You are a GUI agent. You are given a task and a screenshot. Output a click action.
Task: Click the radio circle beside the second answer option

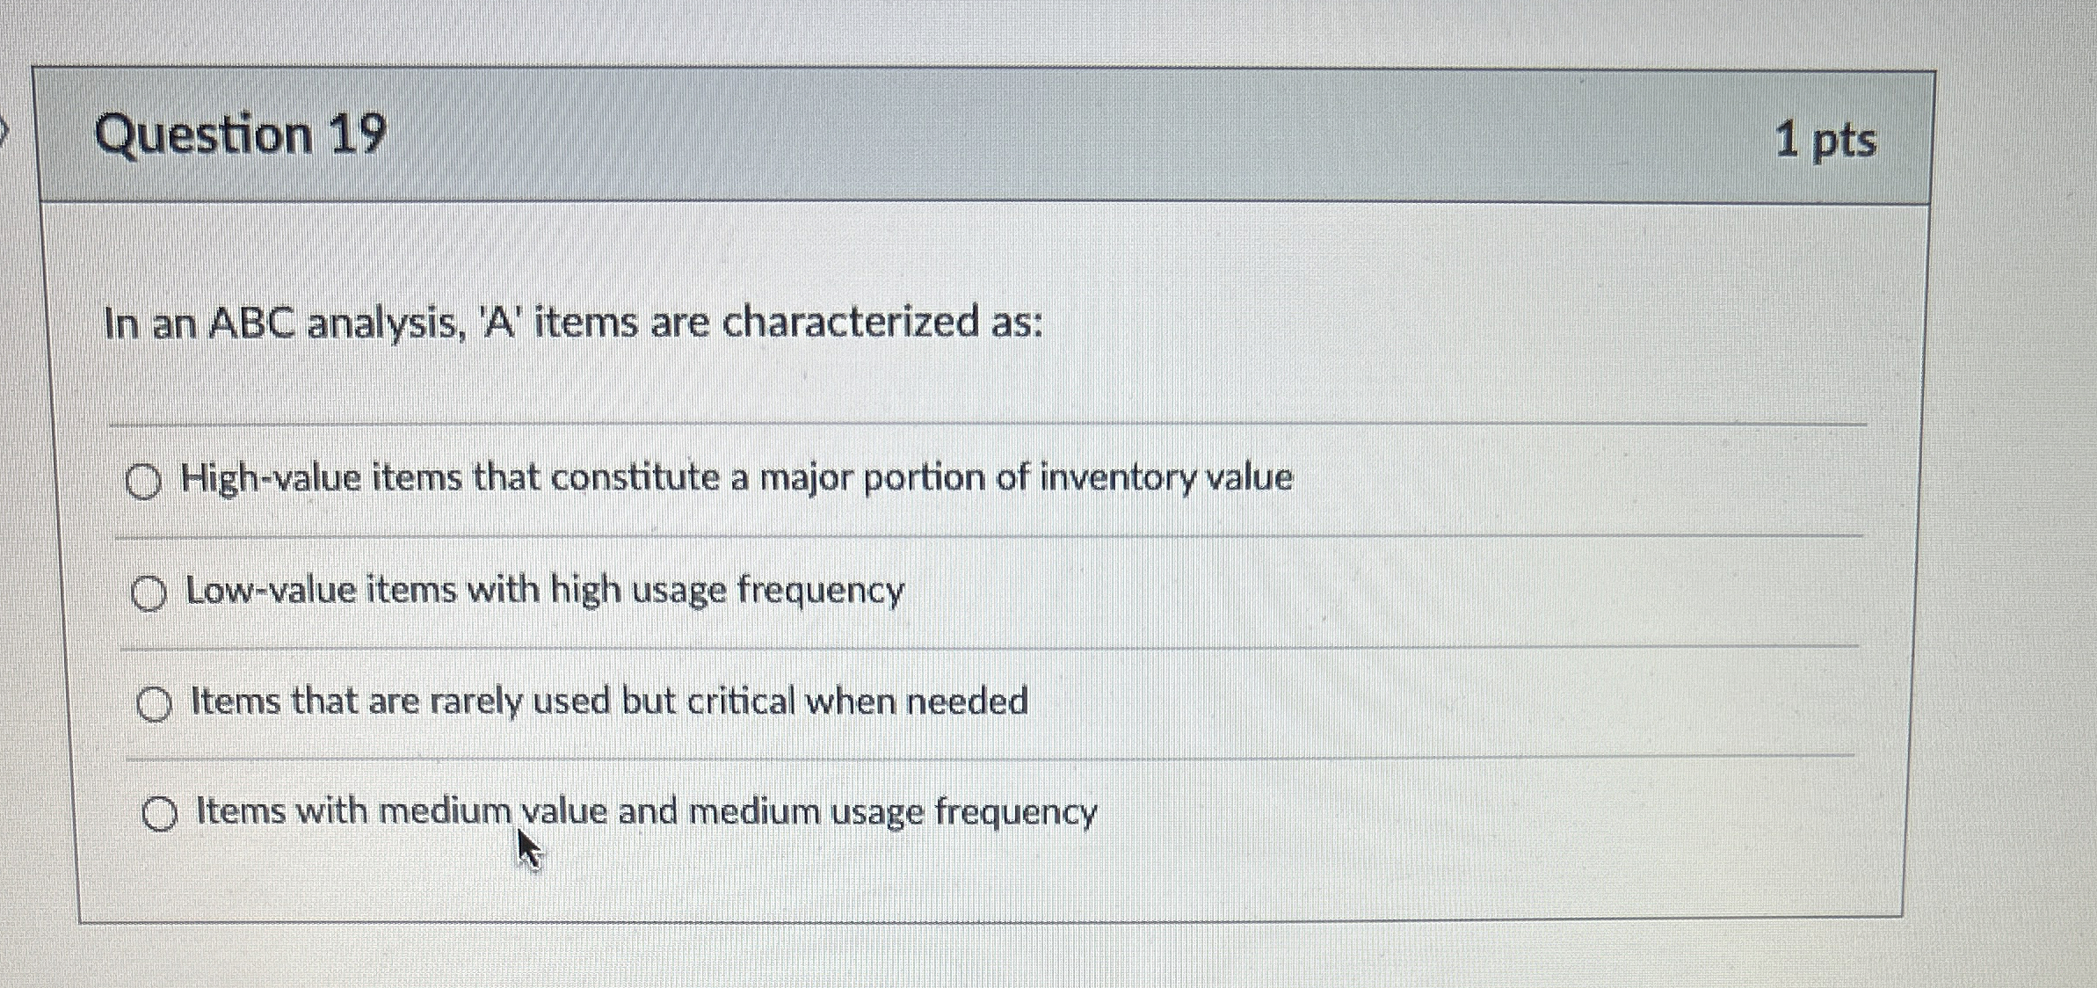tap(150, 592)
